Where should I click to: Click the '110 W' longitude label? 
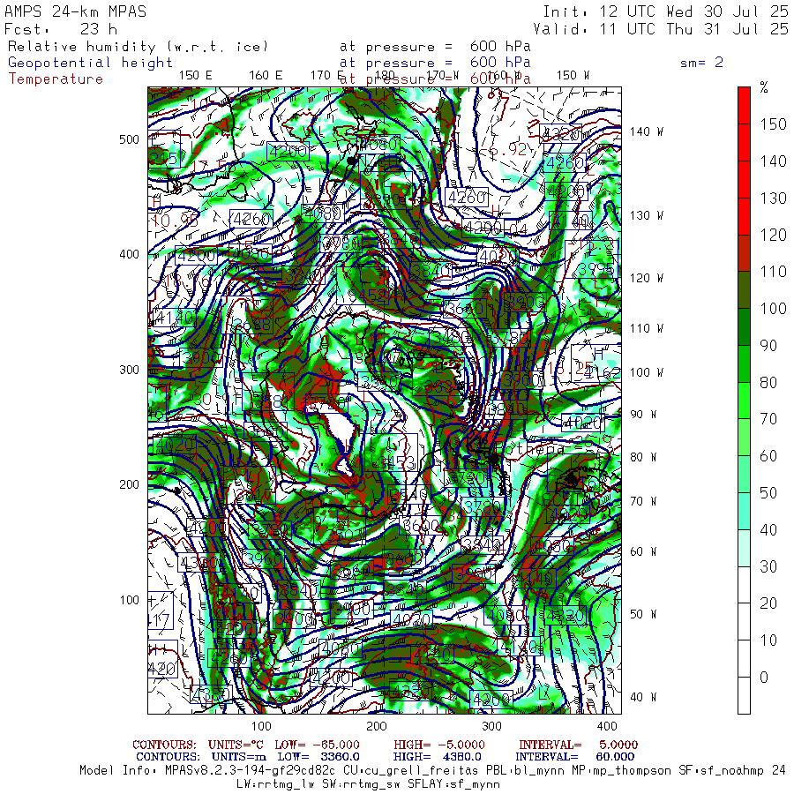(x=646, y=329)
